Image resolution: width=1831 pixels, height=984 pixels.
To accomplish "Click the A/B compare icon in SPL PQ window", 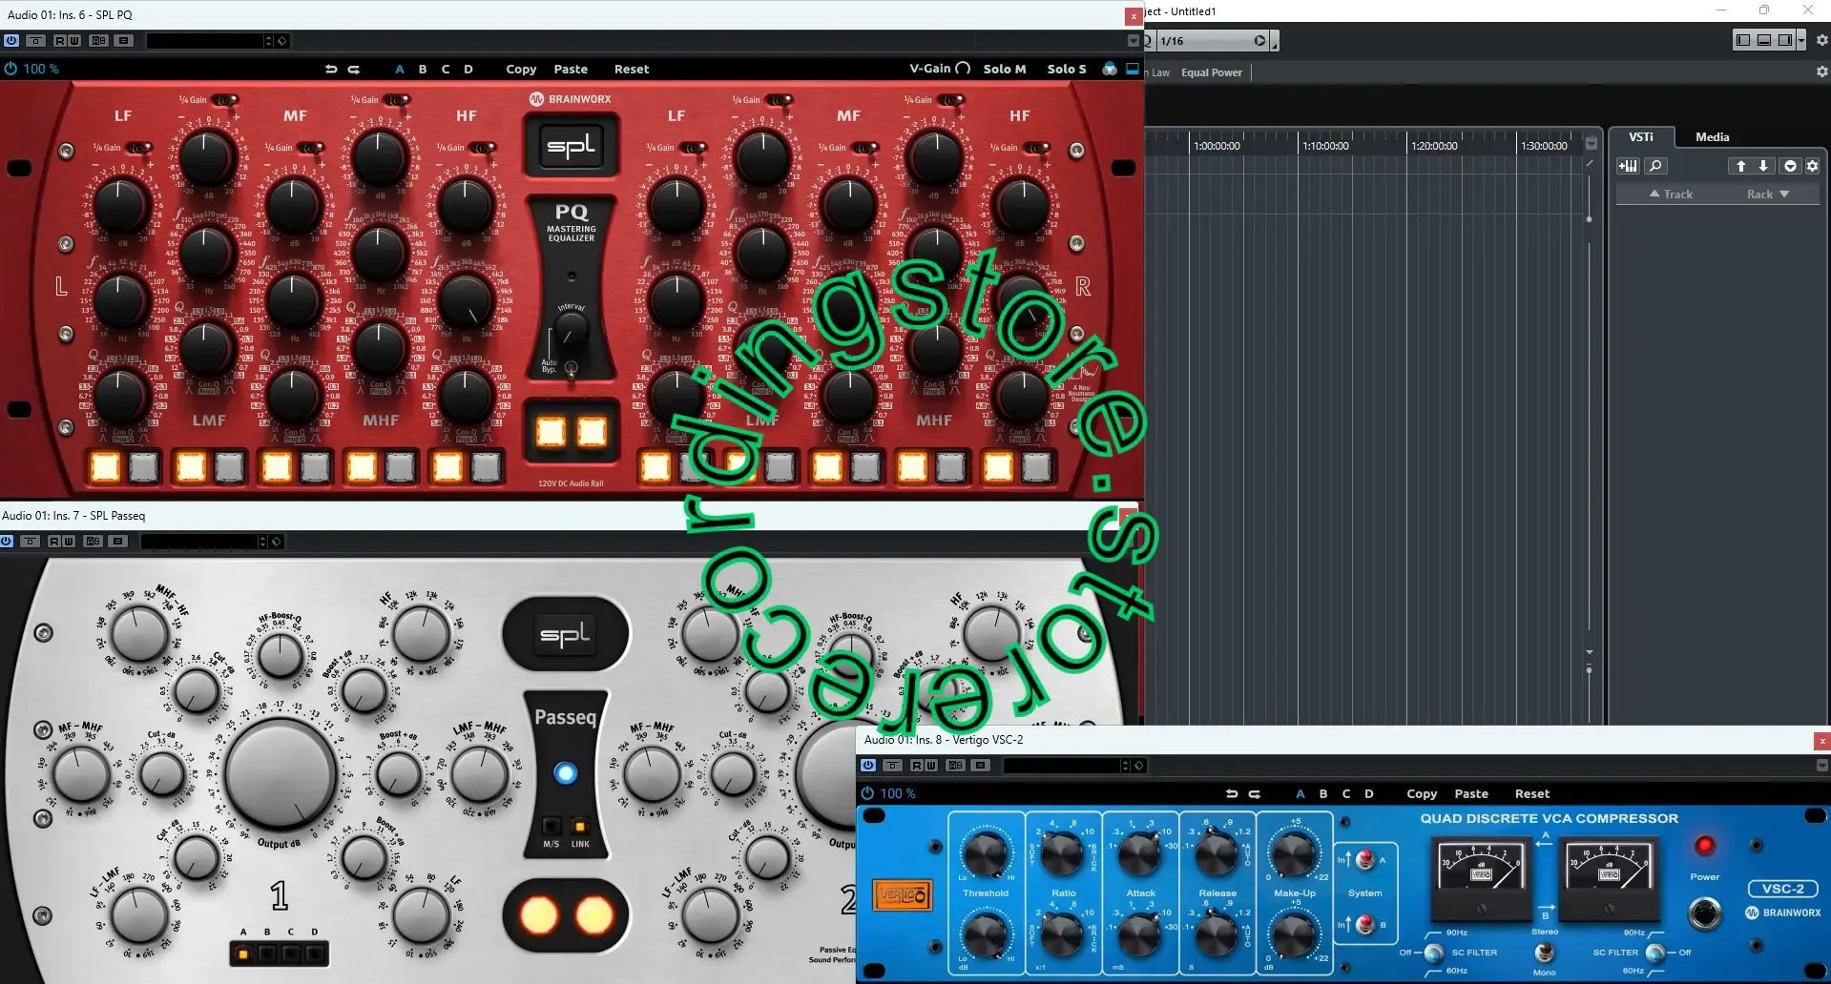I will coord(98,41).
